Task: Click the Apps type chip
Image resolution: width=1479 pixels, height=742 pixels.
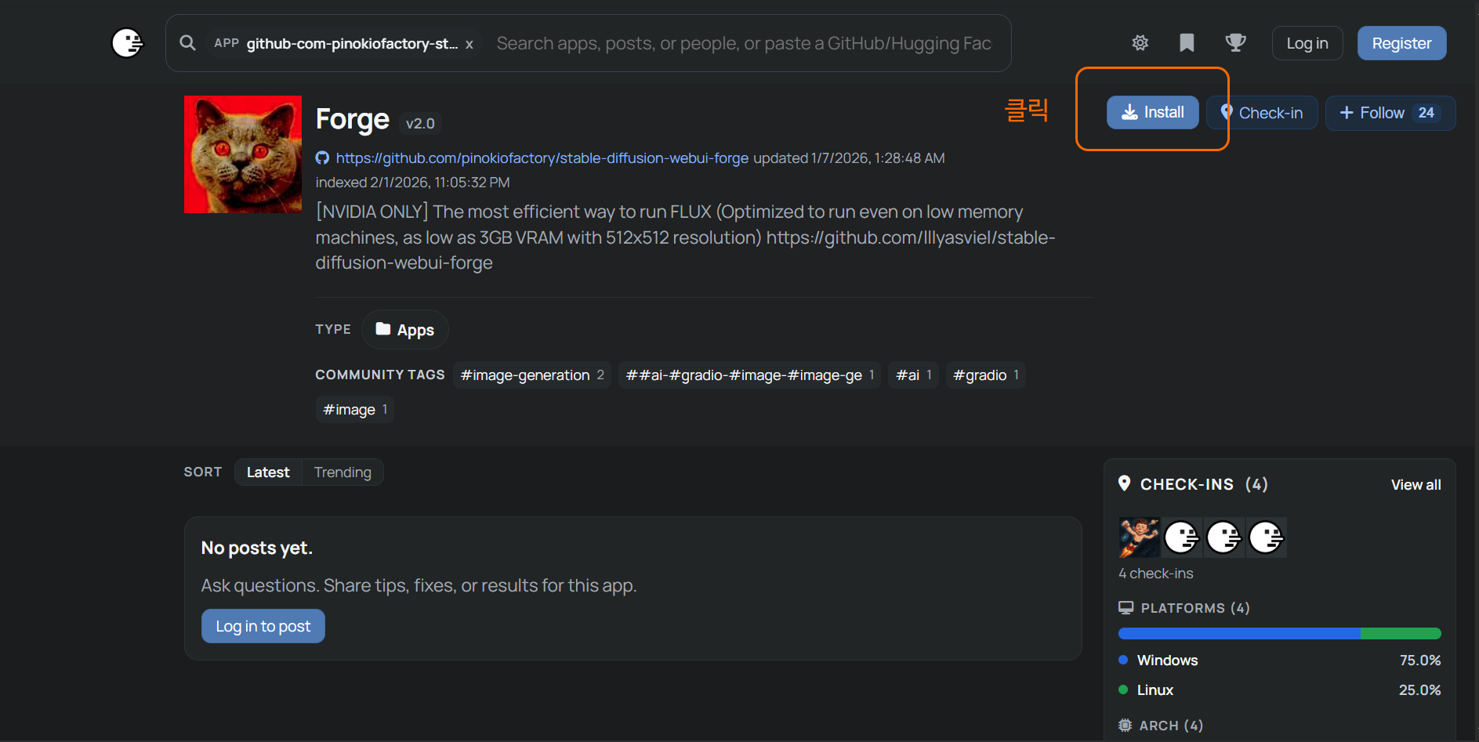Action: coord(404,330)
